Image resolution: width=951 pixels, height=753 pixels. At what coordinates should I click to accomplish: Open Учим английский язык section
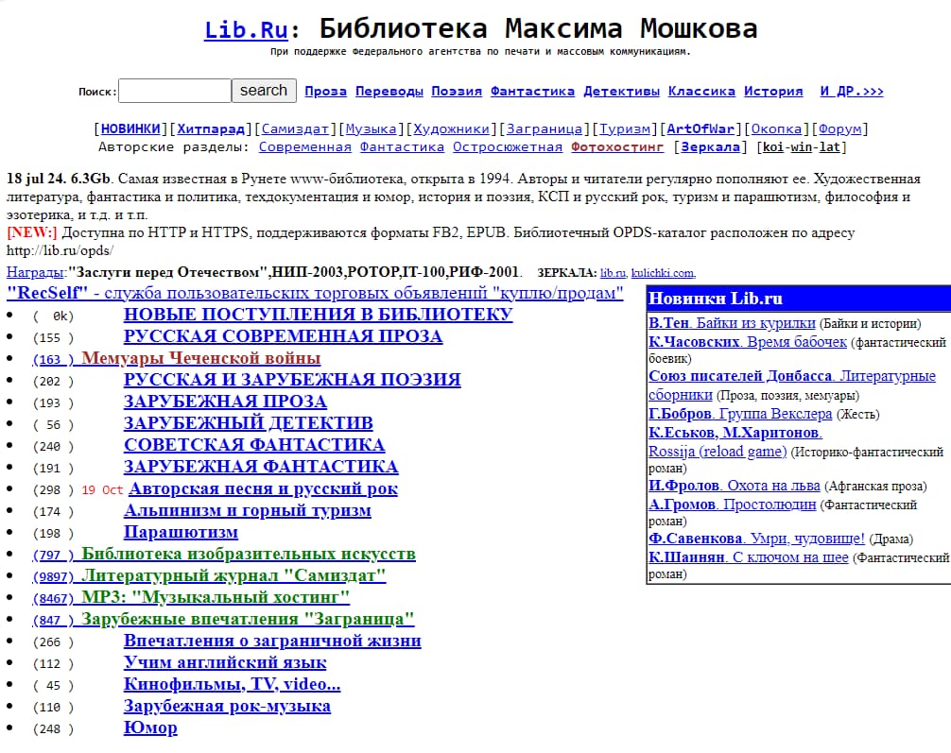225,663
